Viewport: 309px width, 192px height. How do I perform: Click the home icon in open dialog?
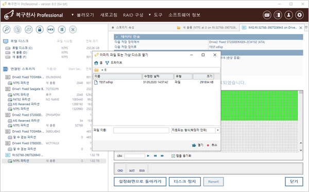click(x=96, y=63)
